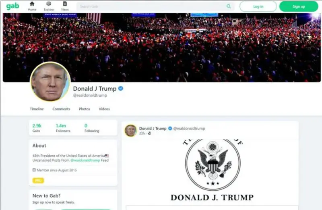322x210 pixels.
Task: Click the PRO badge in About
Action: pyautogui.click(x=38, y=181)
